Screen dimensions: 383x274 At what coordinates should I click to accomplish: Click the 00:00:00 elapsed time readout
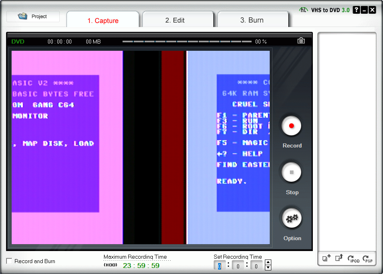click(60, 42)
